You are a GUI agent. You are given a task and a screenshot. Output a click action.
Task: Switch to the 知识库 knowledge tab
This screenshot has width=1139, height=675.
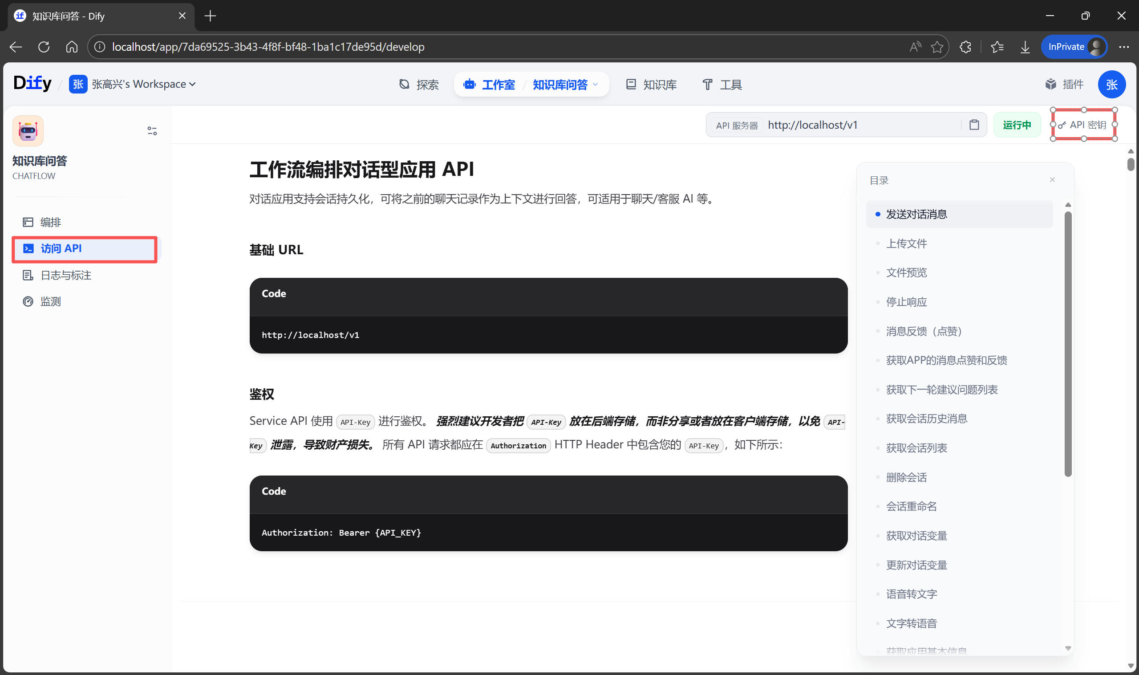(x=651, y=85)
